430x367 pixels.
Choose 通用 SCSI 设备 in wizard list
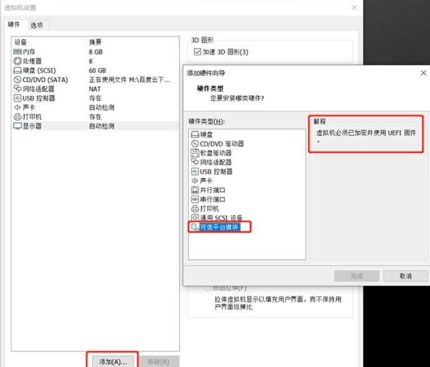[221, 218]
